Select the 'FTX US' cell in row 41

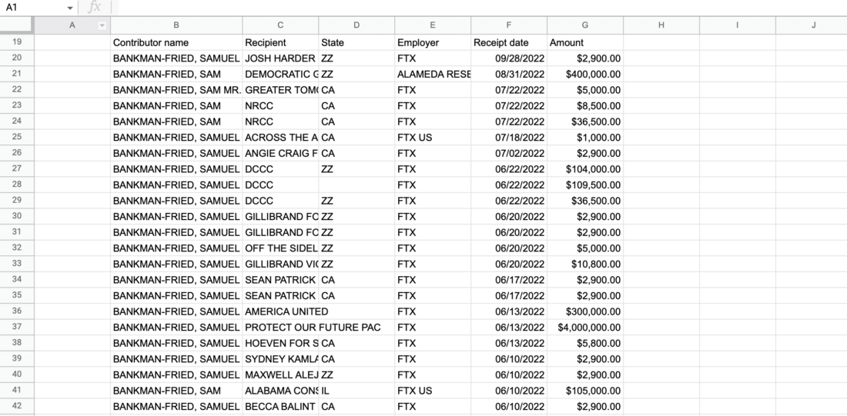click(433, 390)
